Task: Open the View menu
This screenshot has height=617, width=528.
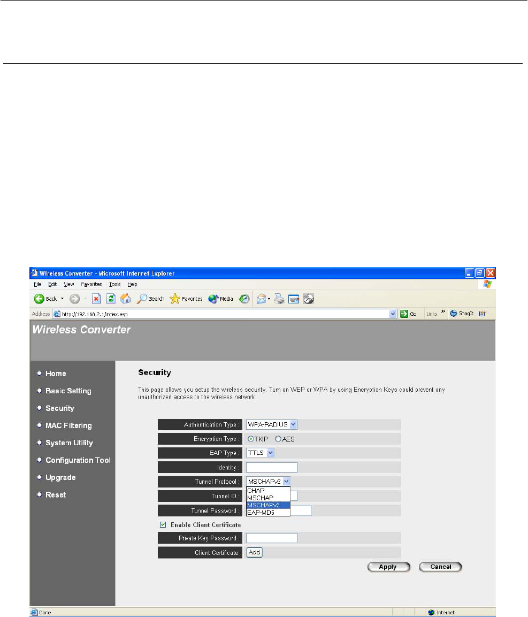Action: [69, 284]
